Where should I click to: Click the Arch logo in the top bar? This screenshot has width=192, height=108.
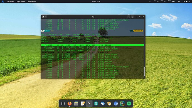[x=3, y=1]
